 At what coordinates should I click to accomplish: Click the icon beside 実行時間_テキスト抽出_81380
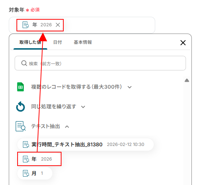pos(26,144)
